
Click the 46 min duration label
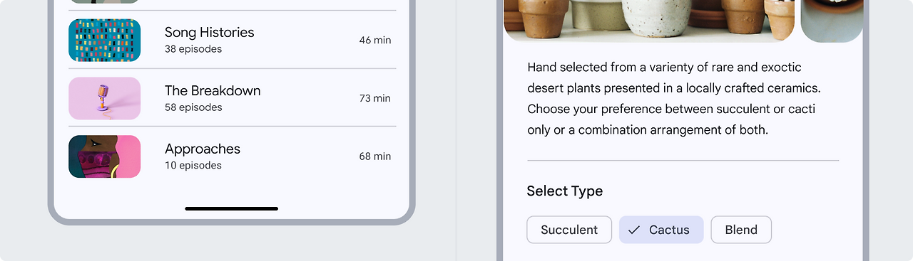(375, 40)
